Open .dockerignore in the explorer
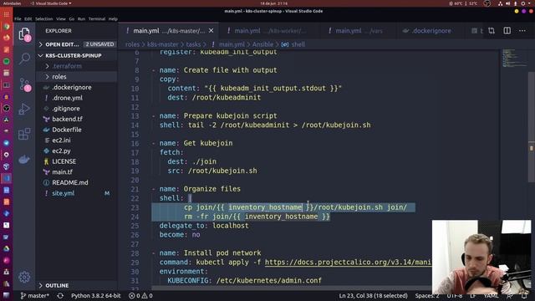Image resolution: width=535 pixels, height=301 pixels. [77, 87]
